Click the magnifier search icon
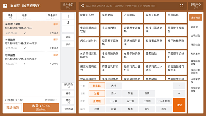The width and height of the screenshot is (206, 116). coord(83,6)
